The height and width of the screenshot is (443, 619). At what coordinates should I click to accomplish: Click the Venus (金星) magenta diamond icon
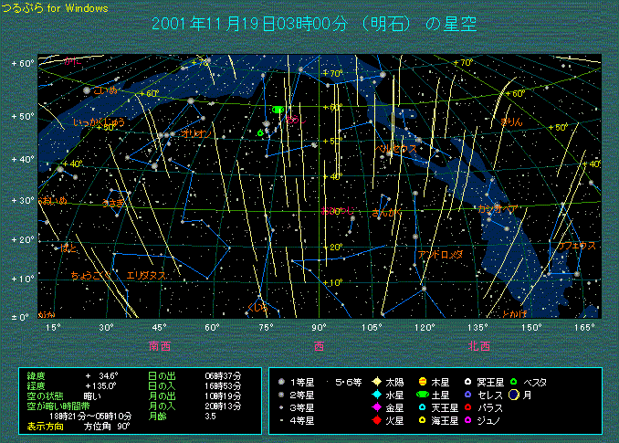click(376, 407)
